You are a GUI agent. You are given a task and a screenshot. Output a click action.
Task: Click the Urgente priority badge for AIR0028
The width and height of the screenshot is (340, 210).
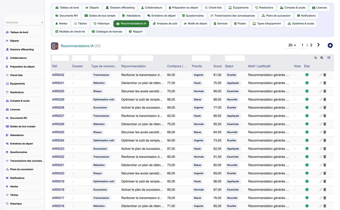(x=199, y=108)
